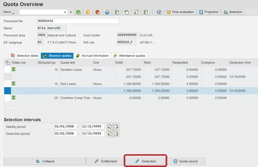The width and height of the screenshot is (258, 167).
Task: Click totals sigma icon for Sick Leave
Action: coord(14,83)
